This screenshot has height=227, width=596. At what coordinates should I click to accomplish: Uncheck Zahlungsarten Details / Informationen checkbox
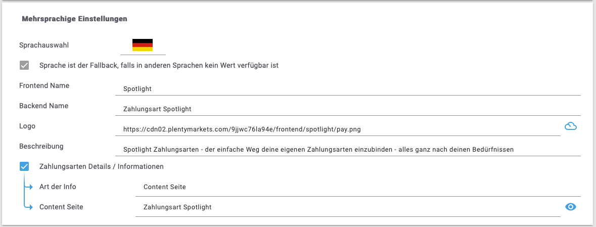pos(24,166)
